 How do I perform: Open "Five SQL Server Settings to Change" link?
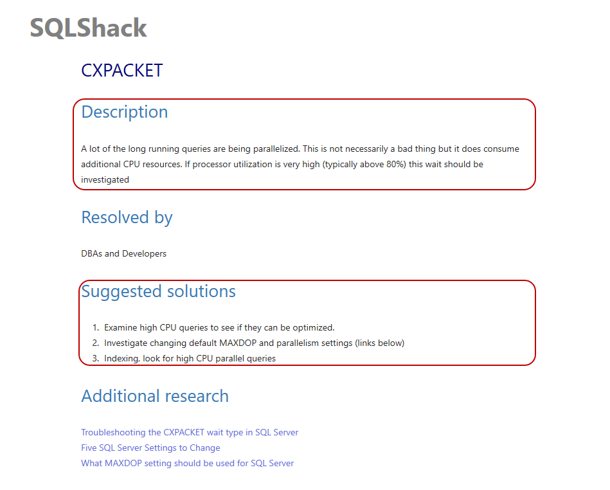coord(150,448)
